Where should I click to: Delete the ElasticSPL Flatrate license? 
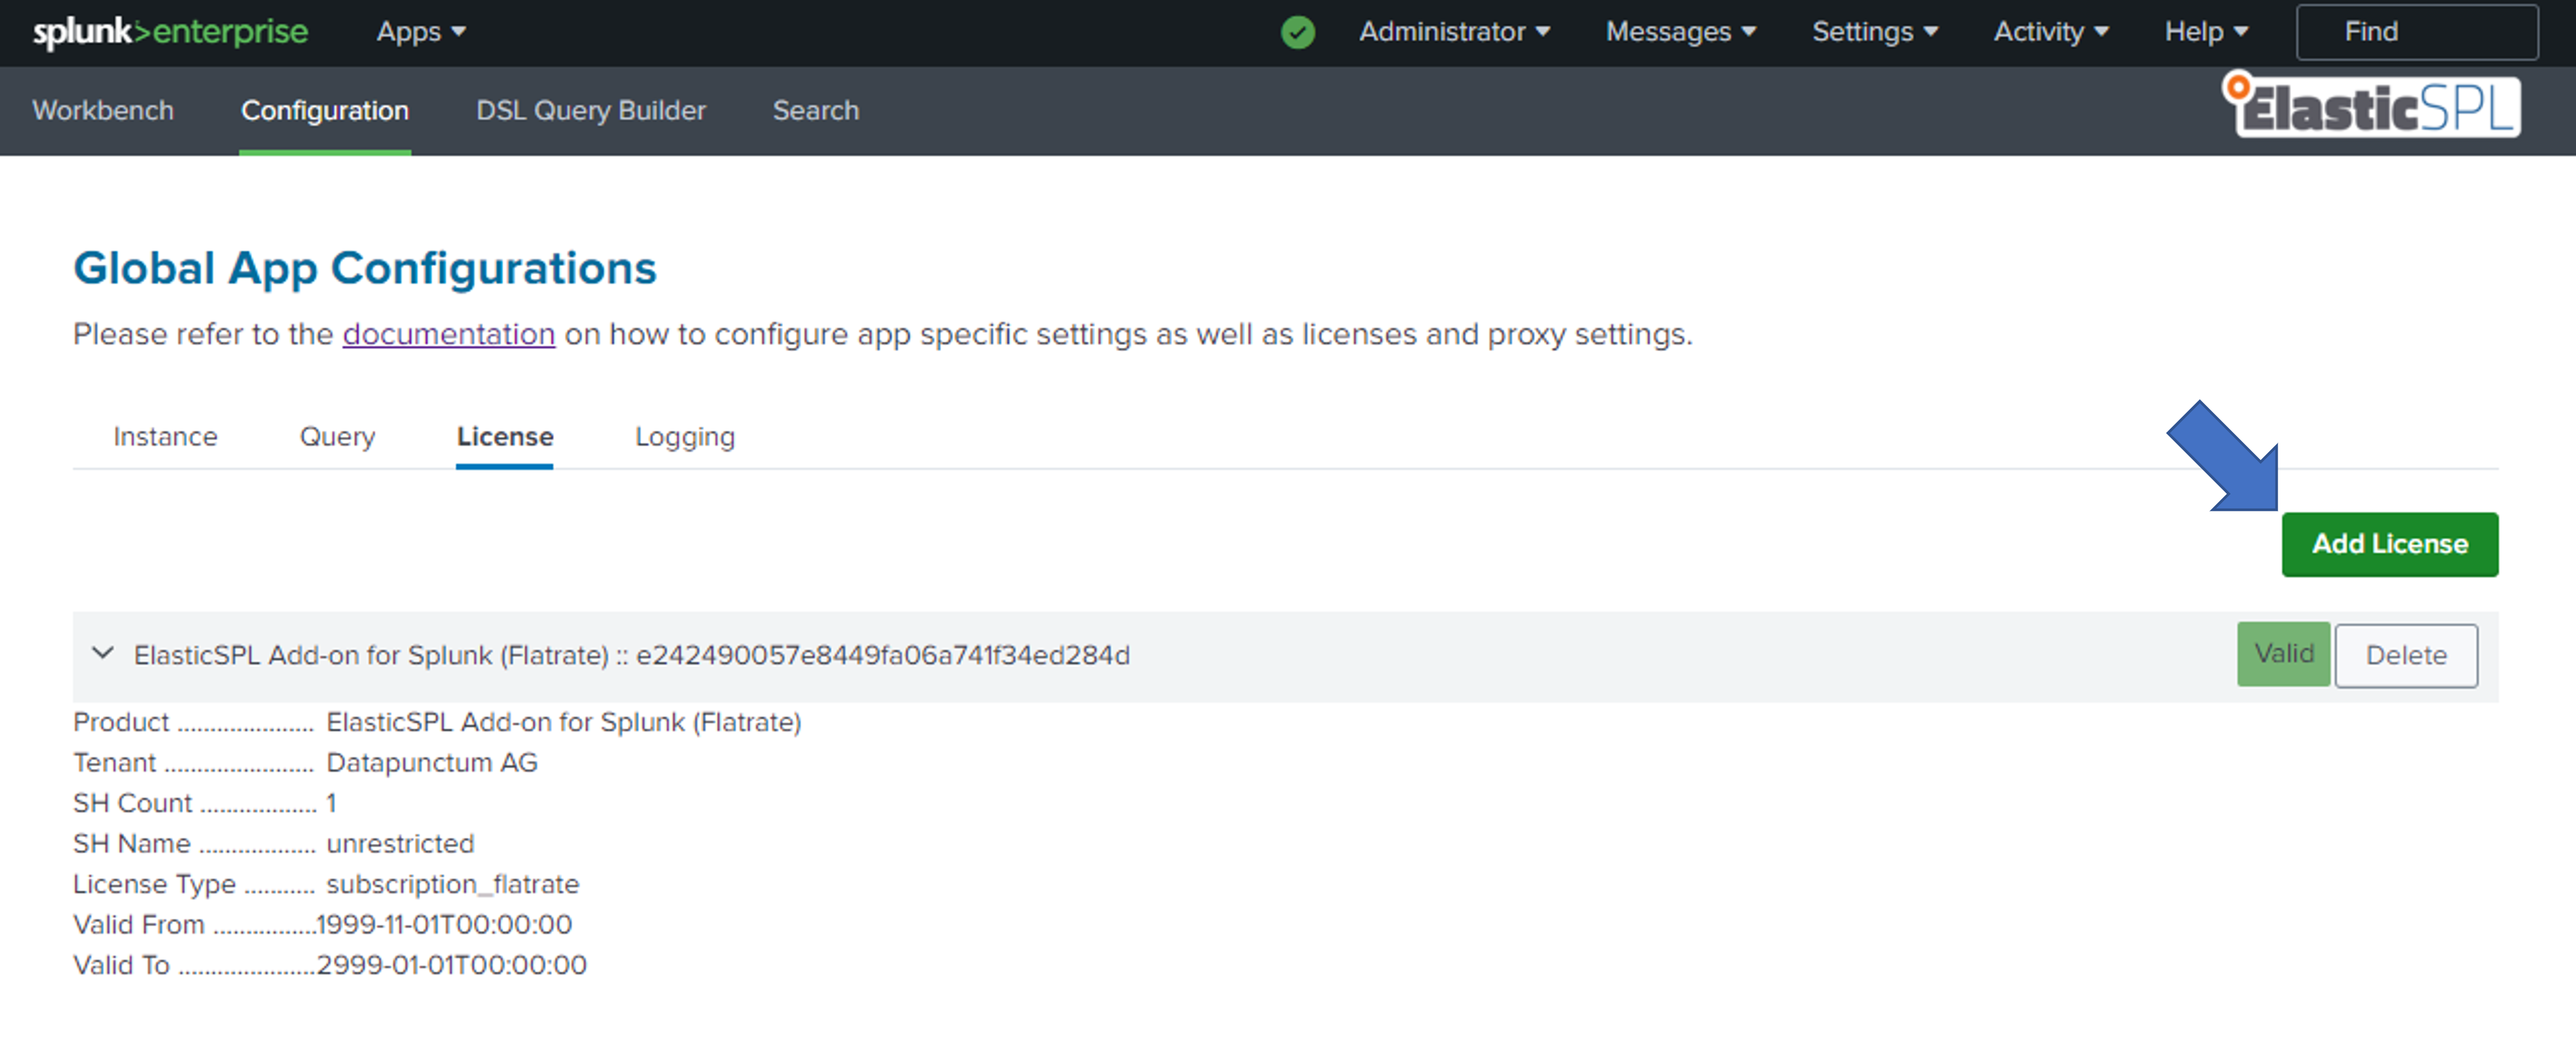coord(2405,655)
